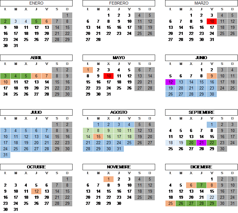The image size is (238, 213).
Task: Click the JULIO month header
Action: point(36,112)
